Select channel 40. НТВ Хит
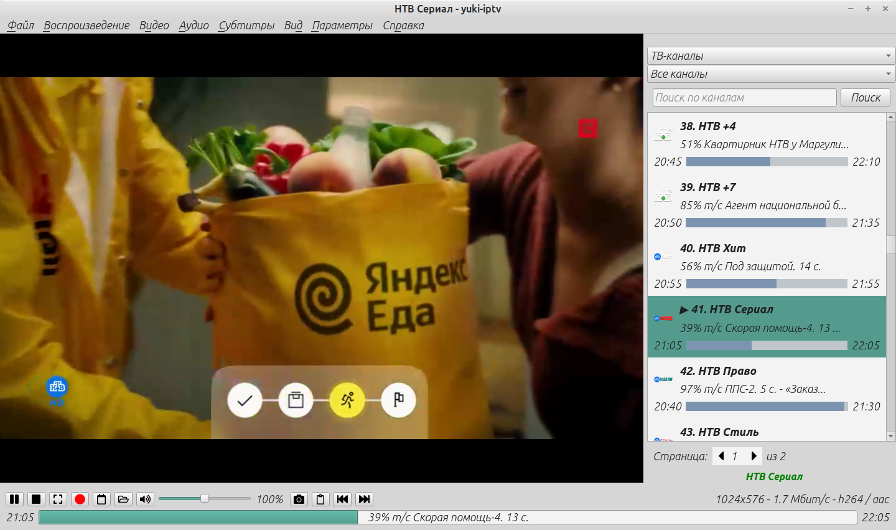The height and width of the screenshot is (530, 896). pos(767,265)
